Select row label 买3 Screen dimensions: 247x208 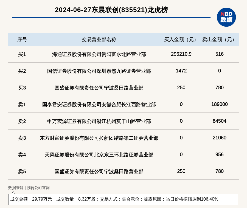click(x=22, y=88)
